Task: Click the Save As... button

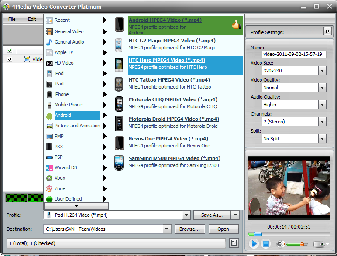Action: tap(212, 215)
